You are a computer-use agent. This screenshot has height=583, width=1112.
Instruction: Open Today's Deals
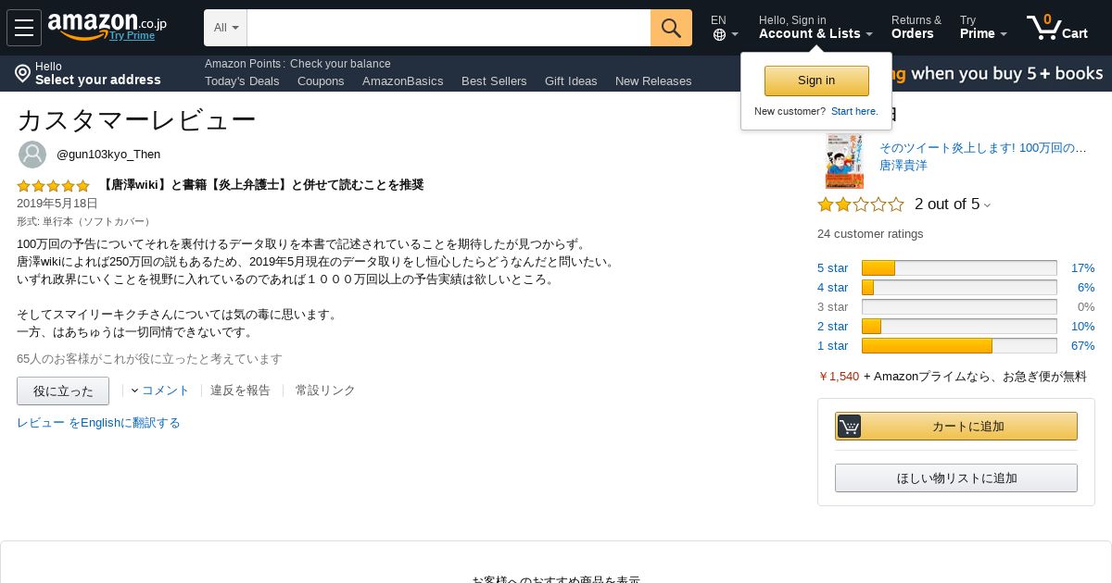242,81
